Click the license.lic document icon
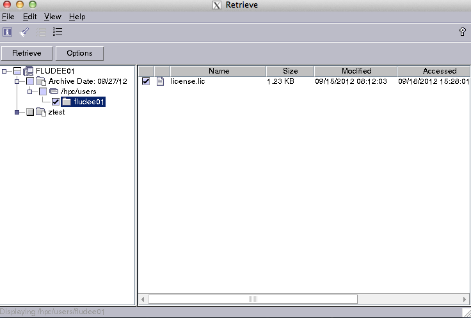Image resolution: width=471 pixels, height=318 pixels. click(x=161, y=81)
